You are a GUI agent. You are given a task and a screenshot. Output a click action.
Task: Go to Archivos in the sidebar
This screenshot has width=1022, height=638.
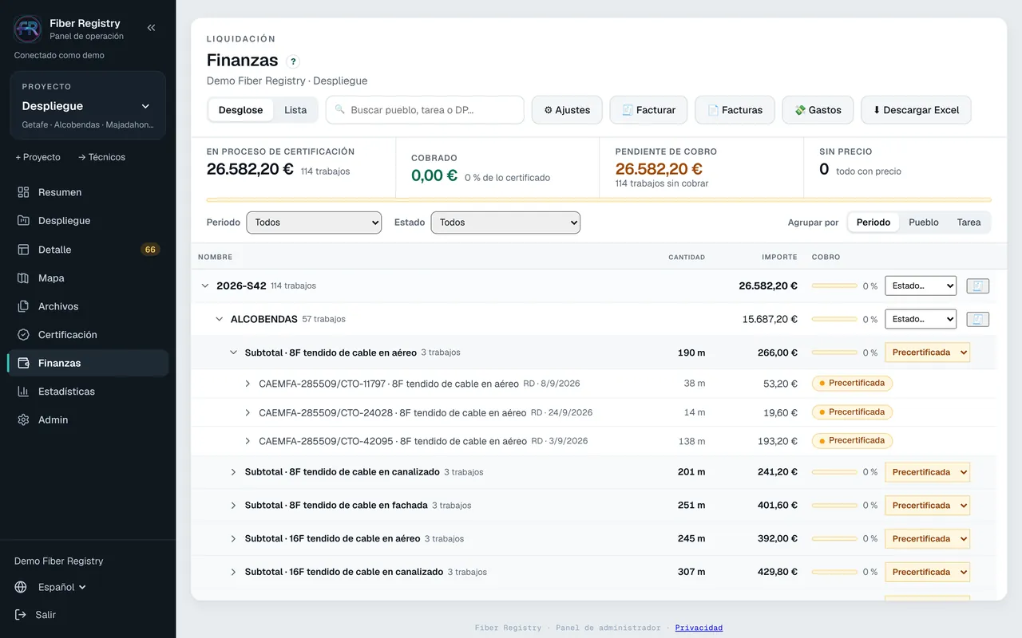pyautogui.click(x=88, y=306)
